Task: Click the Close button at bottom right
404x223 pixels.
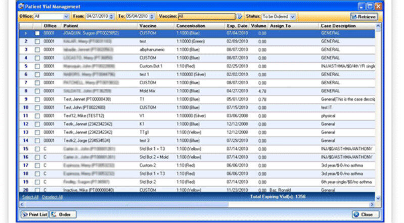Action: (x=363, y=214)
